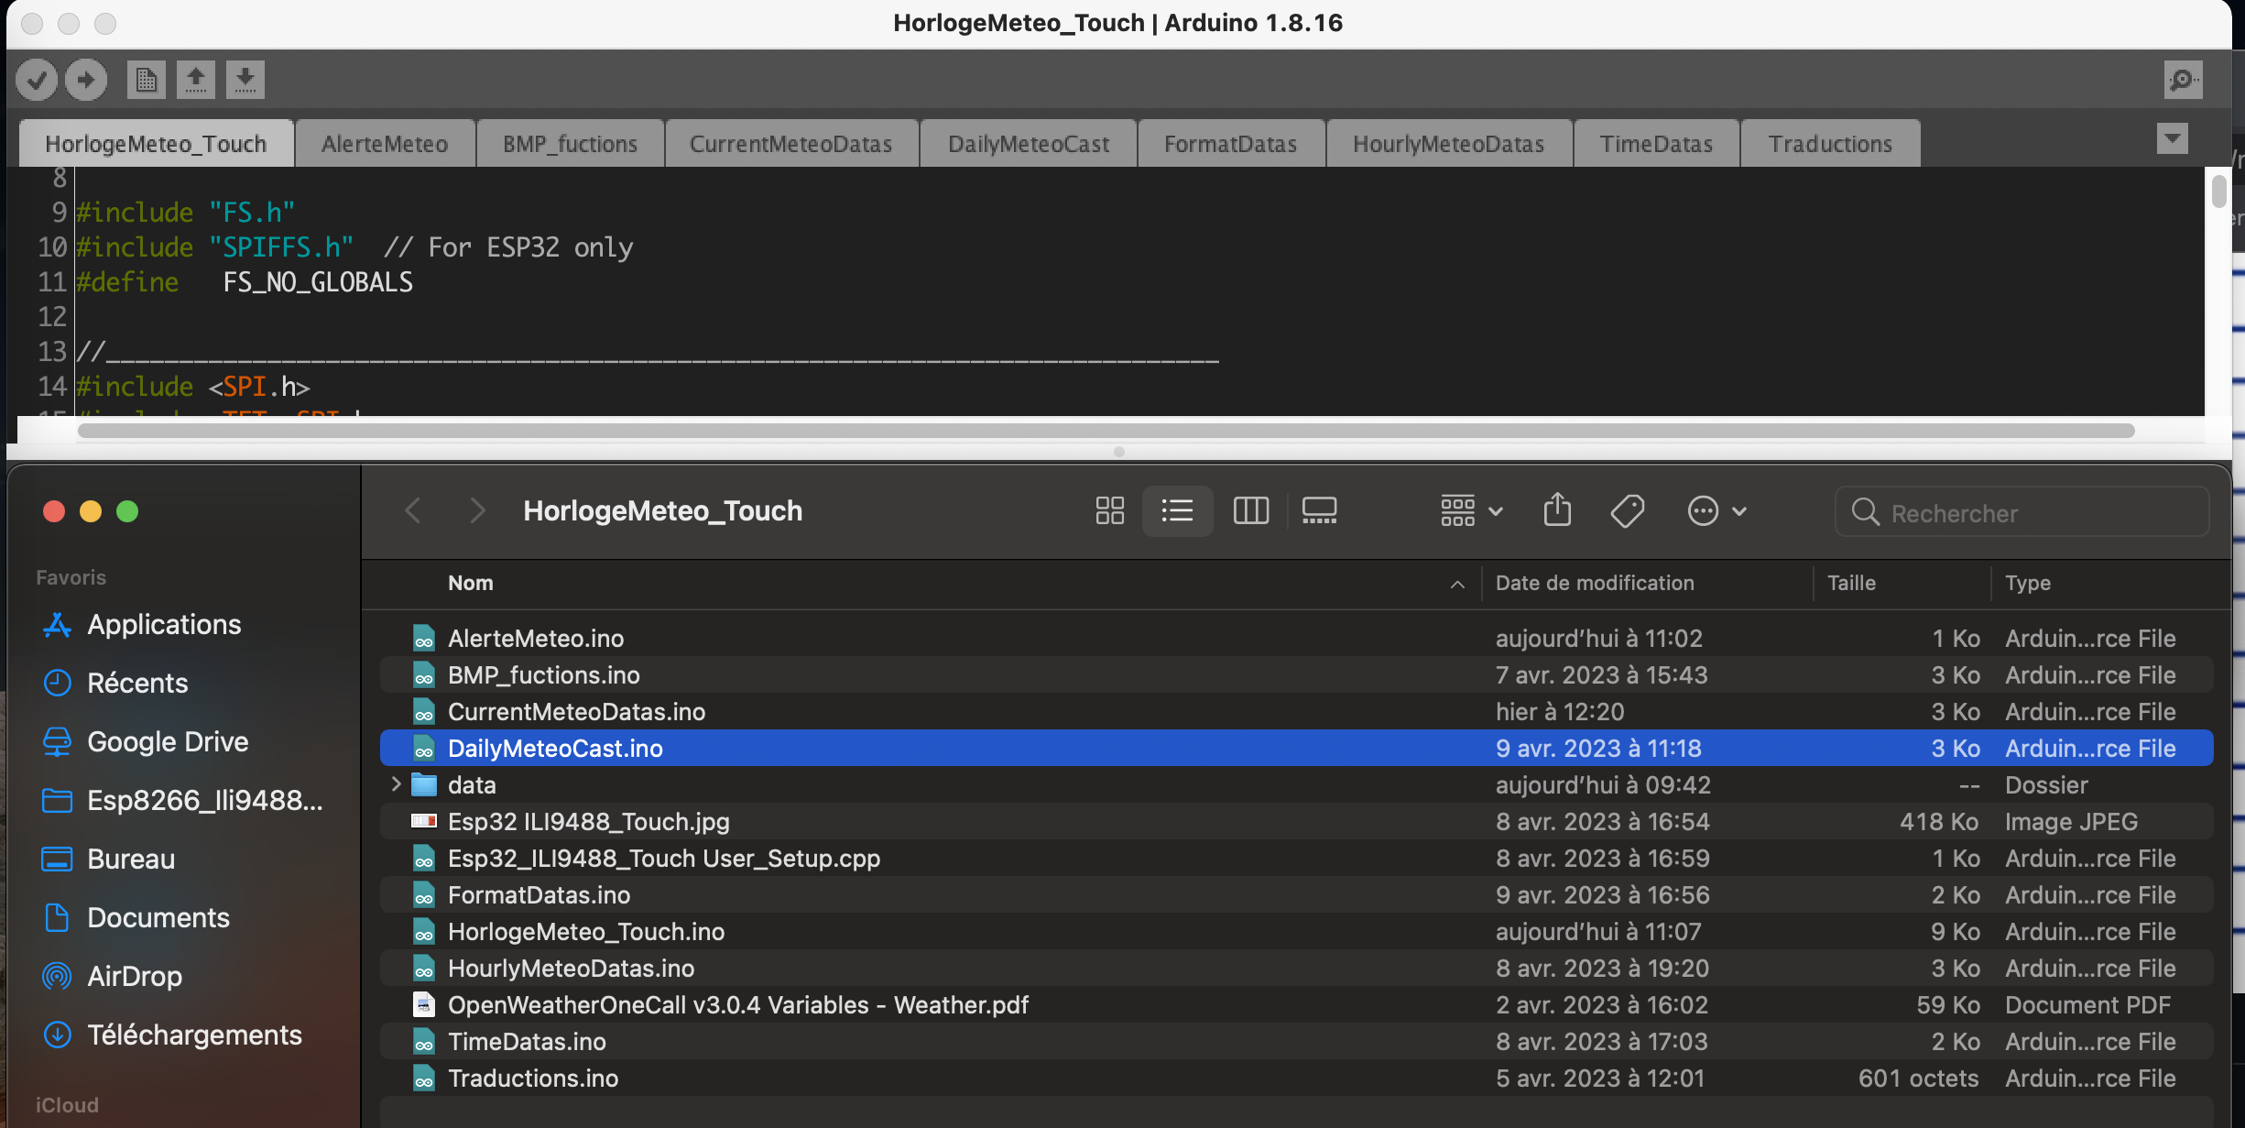
Task: Open the Arduino tab menu dropdown arrow
Action: pyautogui.click(x=2173, y=138)
